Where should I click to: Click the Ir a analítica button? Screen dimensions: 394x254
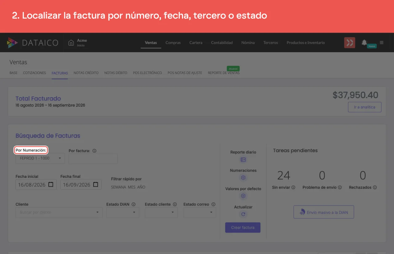point(365,107)
